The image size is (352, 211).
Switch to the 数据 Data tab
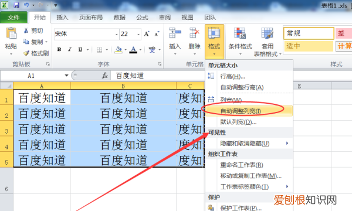(x=119, y=17)
